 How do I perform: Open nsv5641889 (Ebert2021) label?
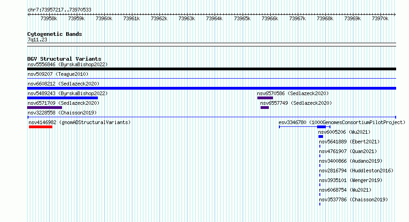[x=349, y=142]
